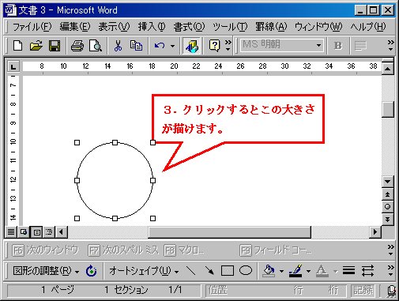Click the New blank document icon

17,46
